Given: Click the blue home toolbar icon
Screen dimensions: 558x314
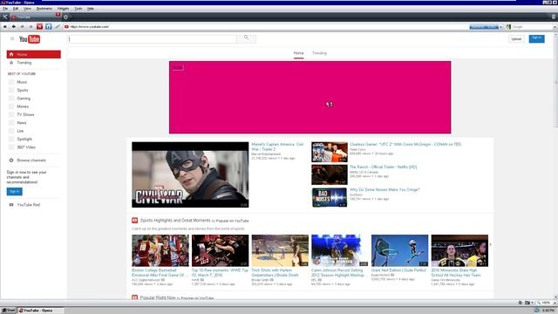Looking at the screenshot, I should (x=49, y=27).
